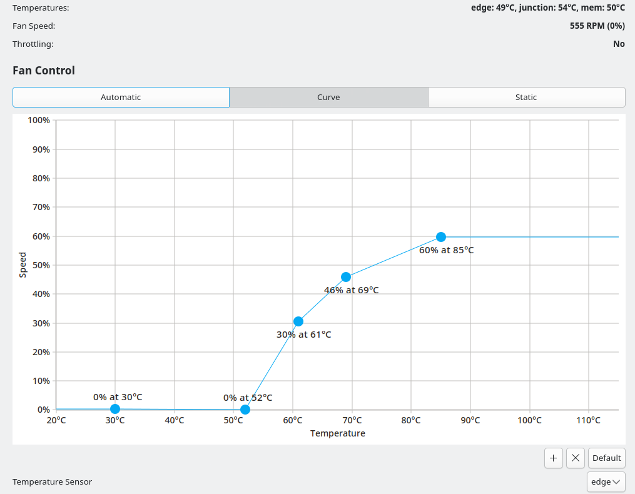Click the 20°C temperature axis label
Image resolution: width=635 pixels, height=494 pixels.
pyautogui.click(x=56, y=420)
